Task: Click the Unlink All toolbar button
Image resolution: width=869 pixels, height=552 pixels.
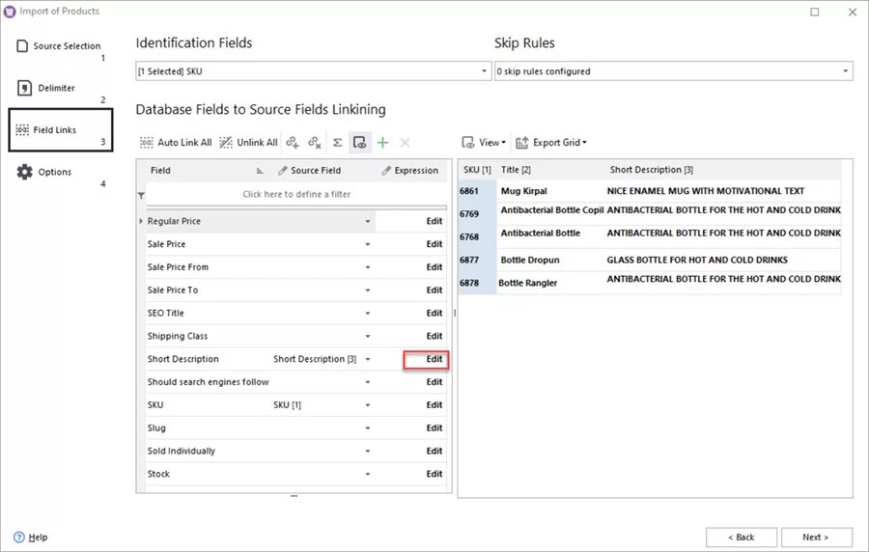Action: click(248, 143)
